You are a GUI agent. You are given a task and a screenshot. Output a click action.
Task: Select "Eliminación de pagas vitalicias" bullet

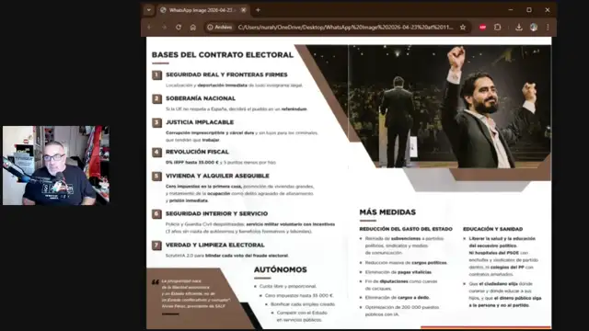398,272
